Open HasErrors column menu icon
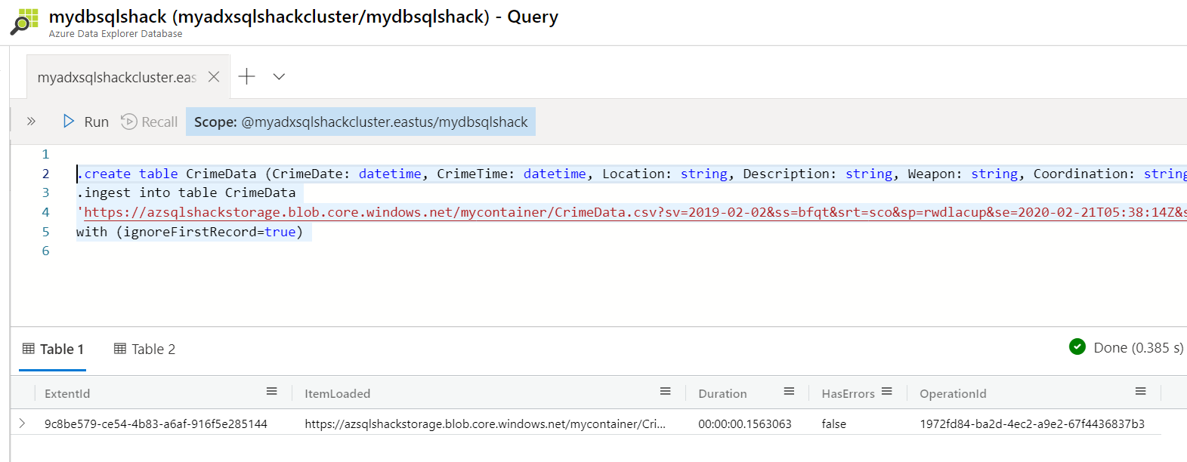This screenshot has width=1187, height=462. coord(887,392)
